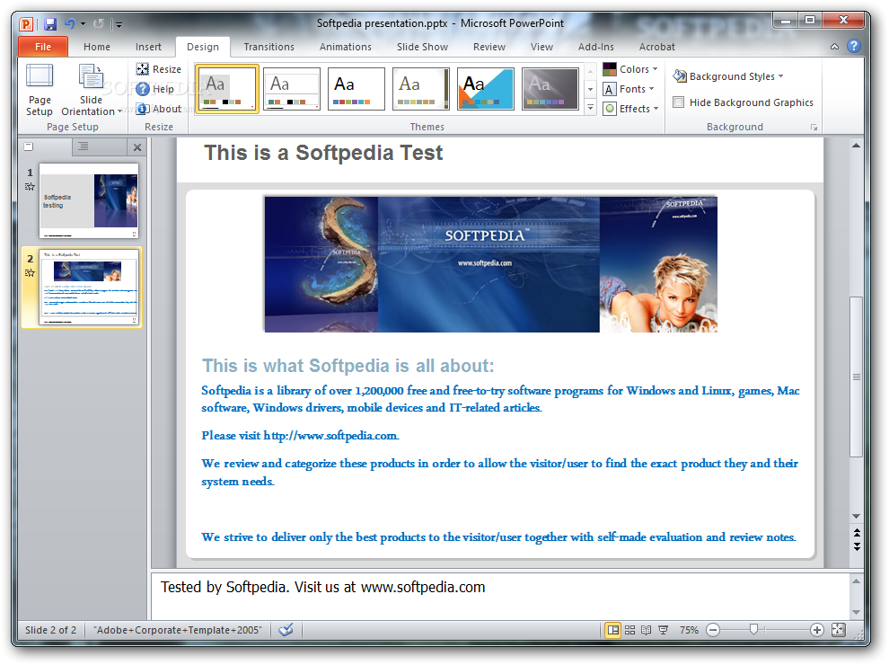Close the slides pane
This screenshot has width=889, height=665.
click(136, 147)
